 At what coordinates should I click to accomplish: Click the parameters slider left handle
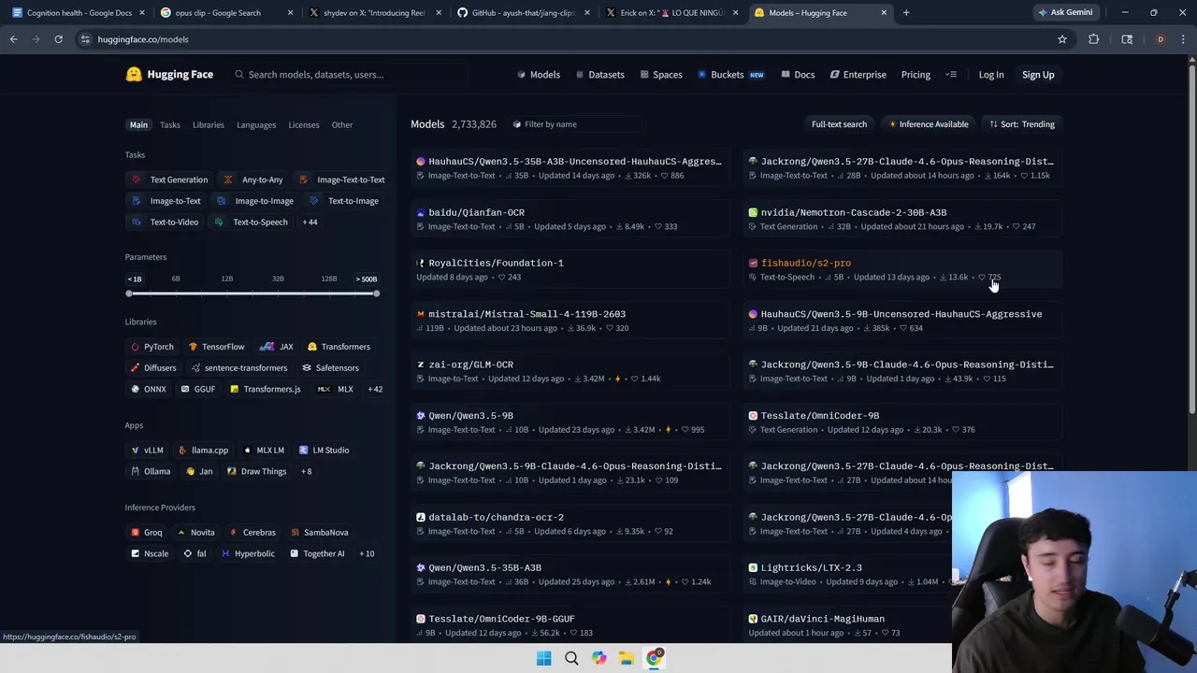[129, 294]
